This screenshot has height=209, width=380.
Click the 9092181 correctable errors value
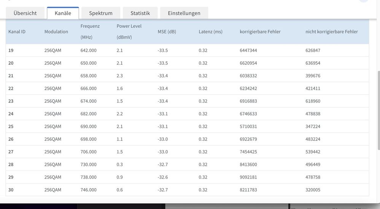pos(248,177)
